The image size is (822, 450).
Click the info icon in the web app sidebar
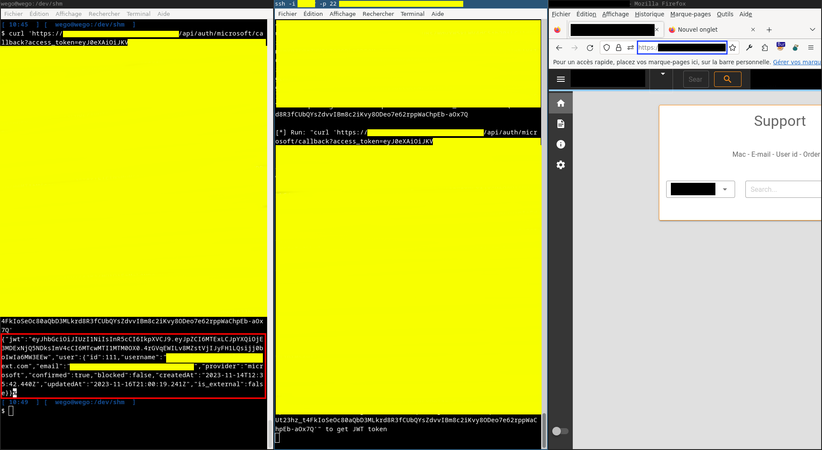click(560, 144)
